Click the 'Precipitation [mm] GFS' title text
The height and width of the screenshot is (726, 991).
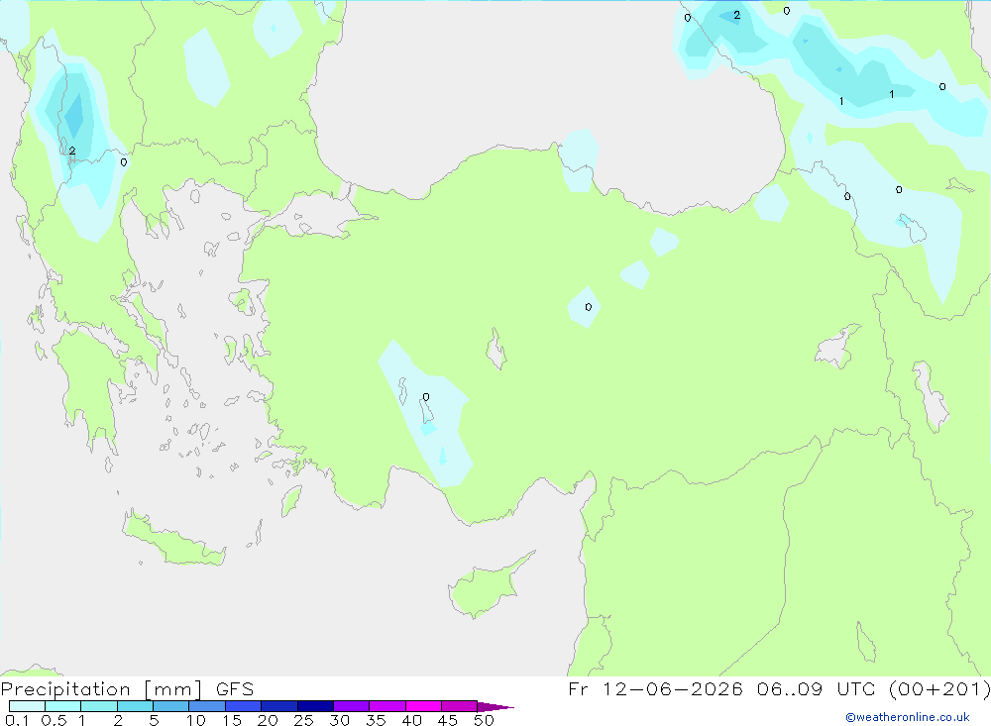(127, 688)
